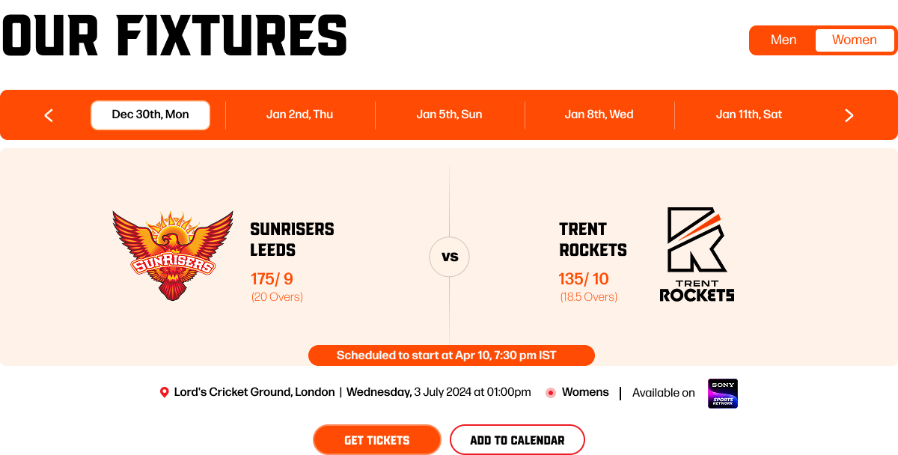
Task: Click the Trent Rockets team logo
Action: (x=697, y=254)
